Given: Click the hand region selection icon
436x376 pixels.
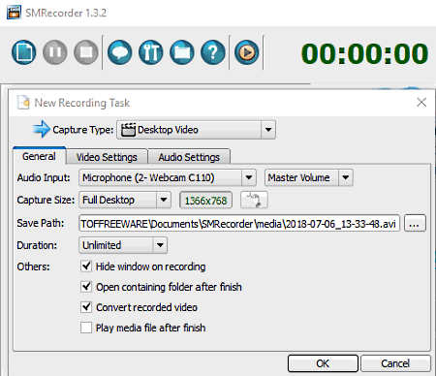Looking at the screenshot, I should pos(254,201).
